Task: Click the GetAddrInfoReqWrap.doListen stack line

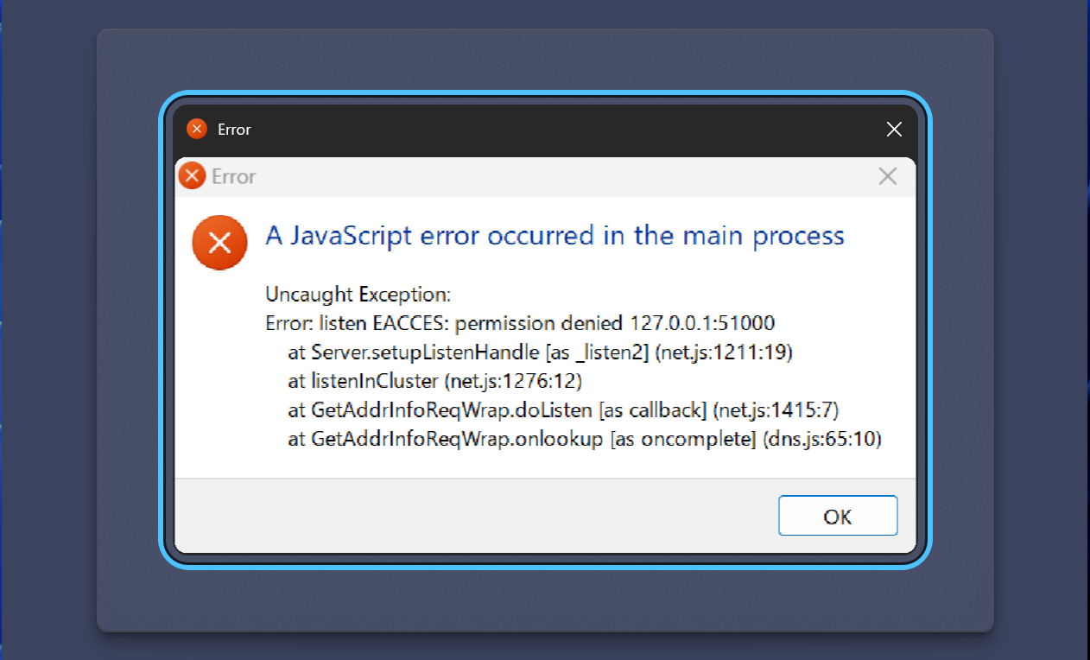Action: 563,410
